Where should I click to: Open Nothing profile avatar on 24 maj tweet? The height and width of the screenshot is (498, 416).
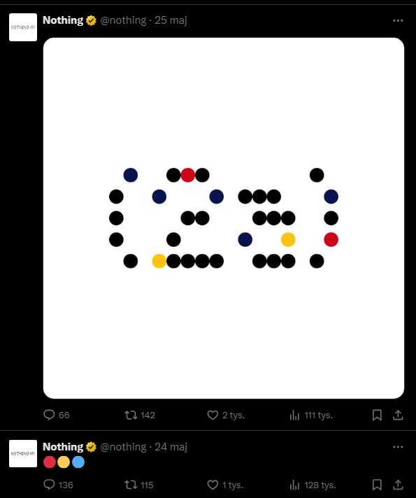(23, 453)
